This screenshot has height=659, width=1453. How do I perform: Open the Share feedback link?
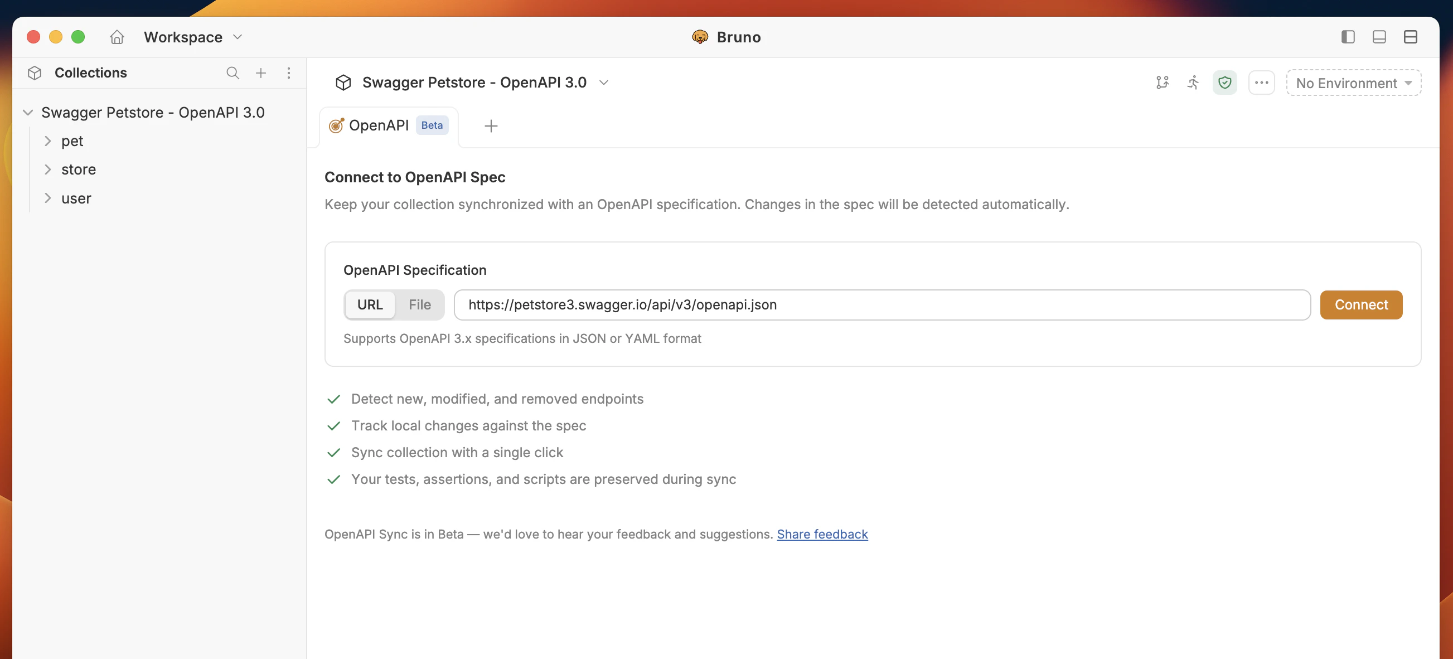click(x=822, y=534)
